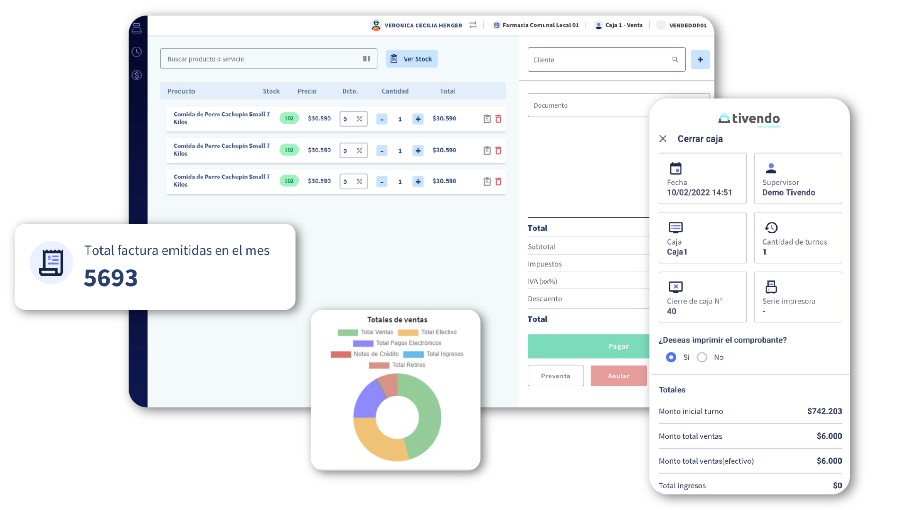Click stock badge 102 on first row
Viewport: 908px width, 510px height.
point(289,118)
